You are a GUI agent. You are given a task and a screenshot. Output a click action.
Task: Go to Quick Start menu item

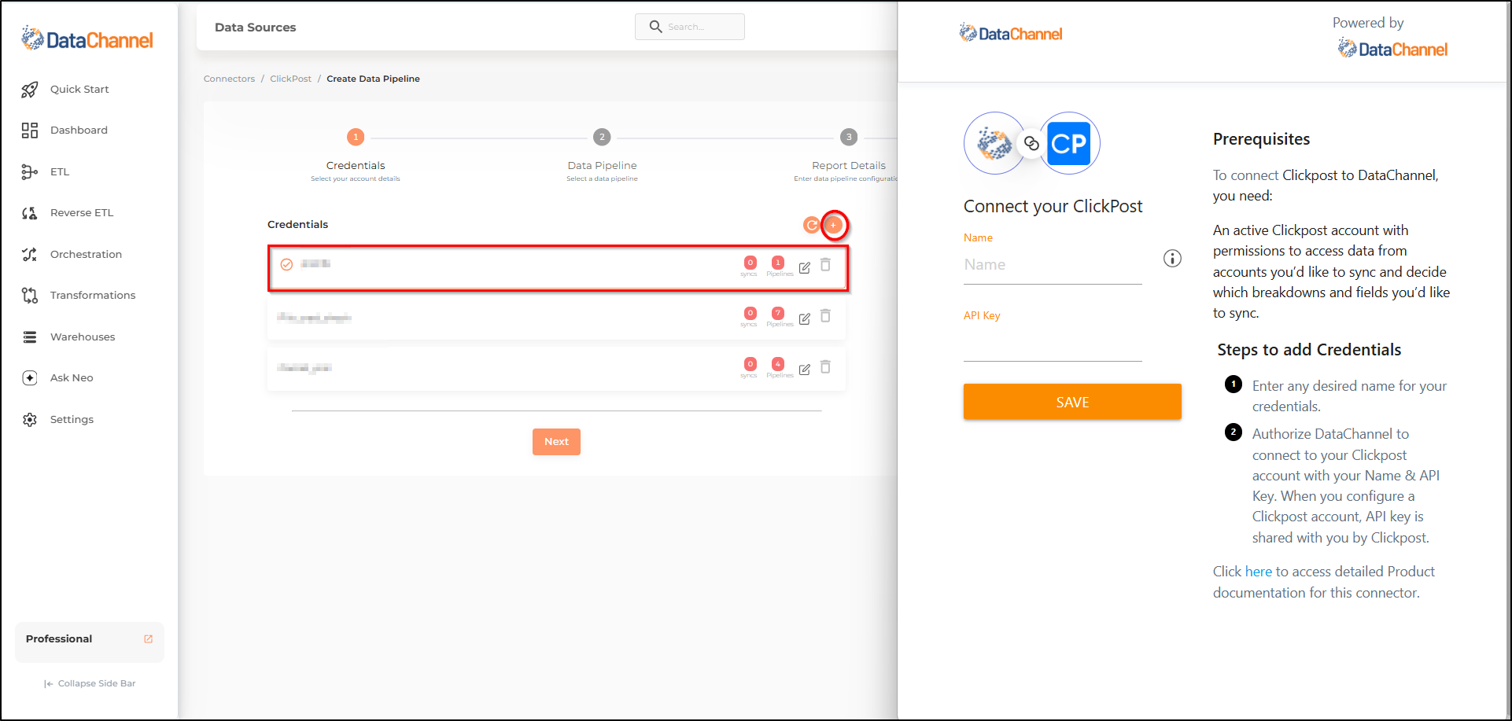pos(79,90)
